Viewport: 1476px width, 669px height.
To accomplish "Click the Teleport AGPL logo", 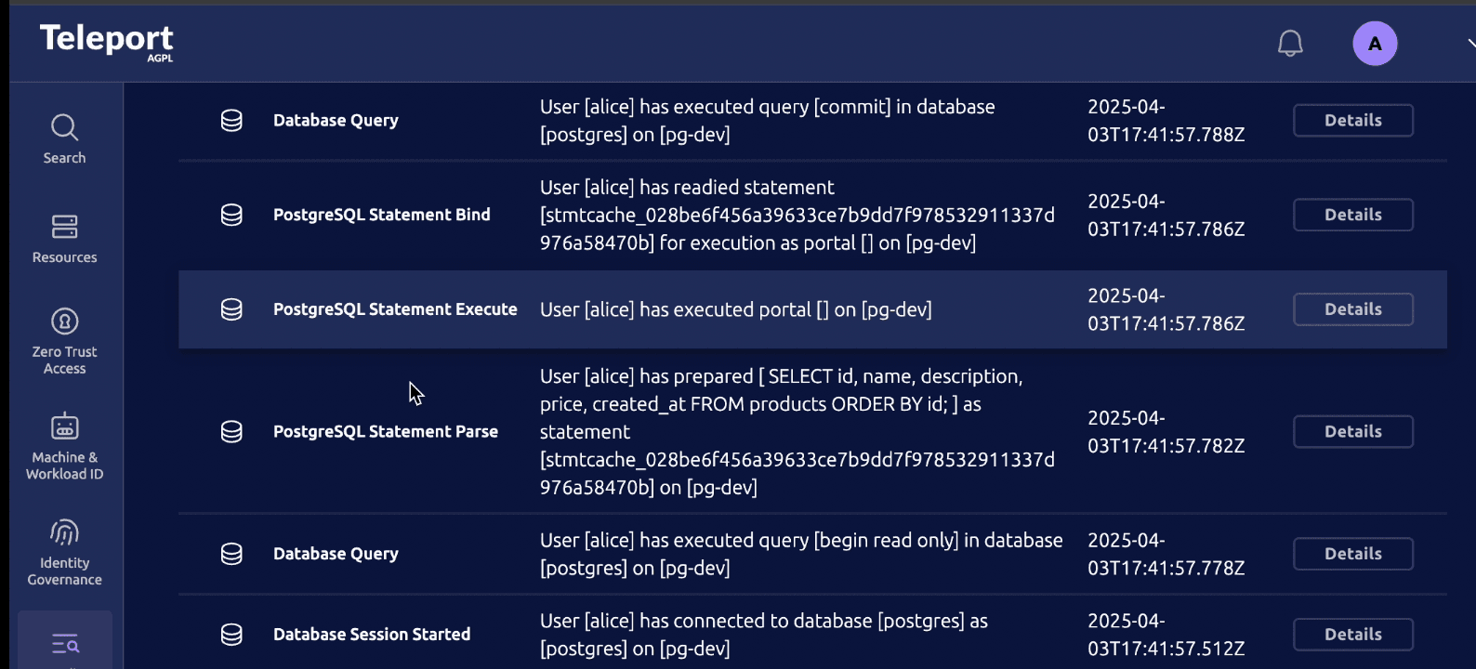I will tap(106, 41).
